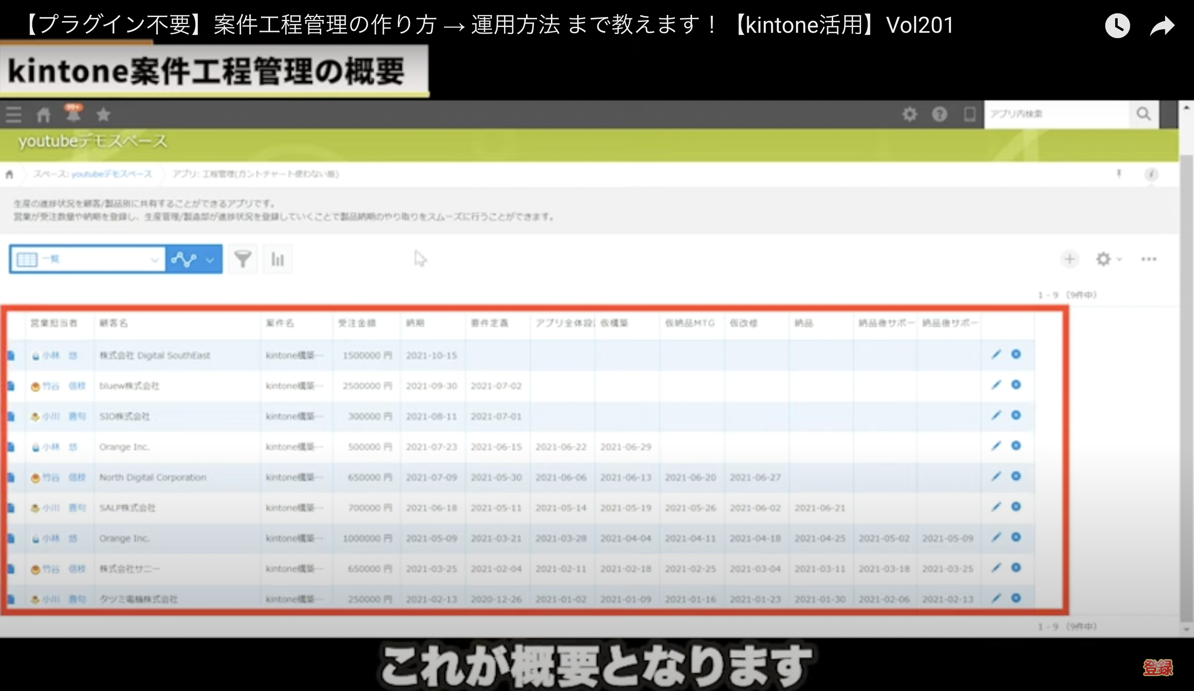Open the three dots options menu
The height and width of the screenshot is (691, 1194).
pyautogui.click(x=1148, y=259)
